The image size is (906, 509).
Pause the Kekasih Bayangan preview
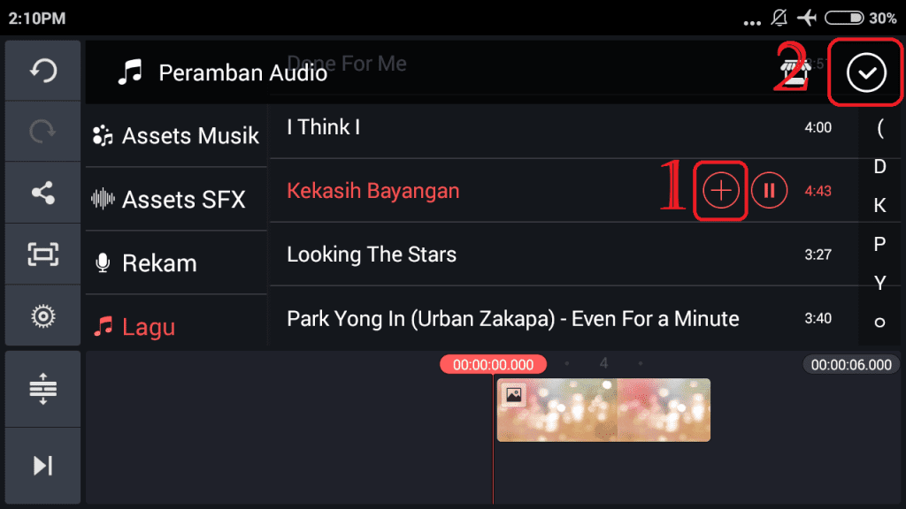tap(770, 191)
